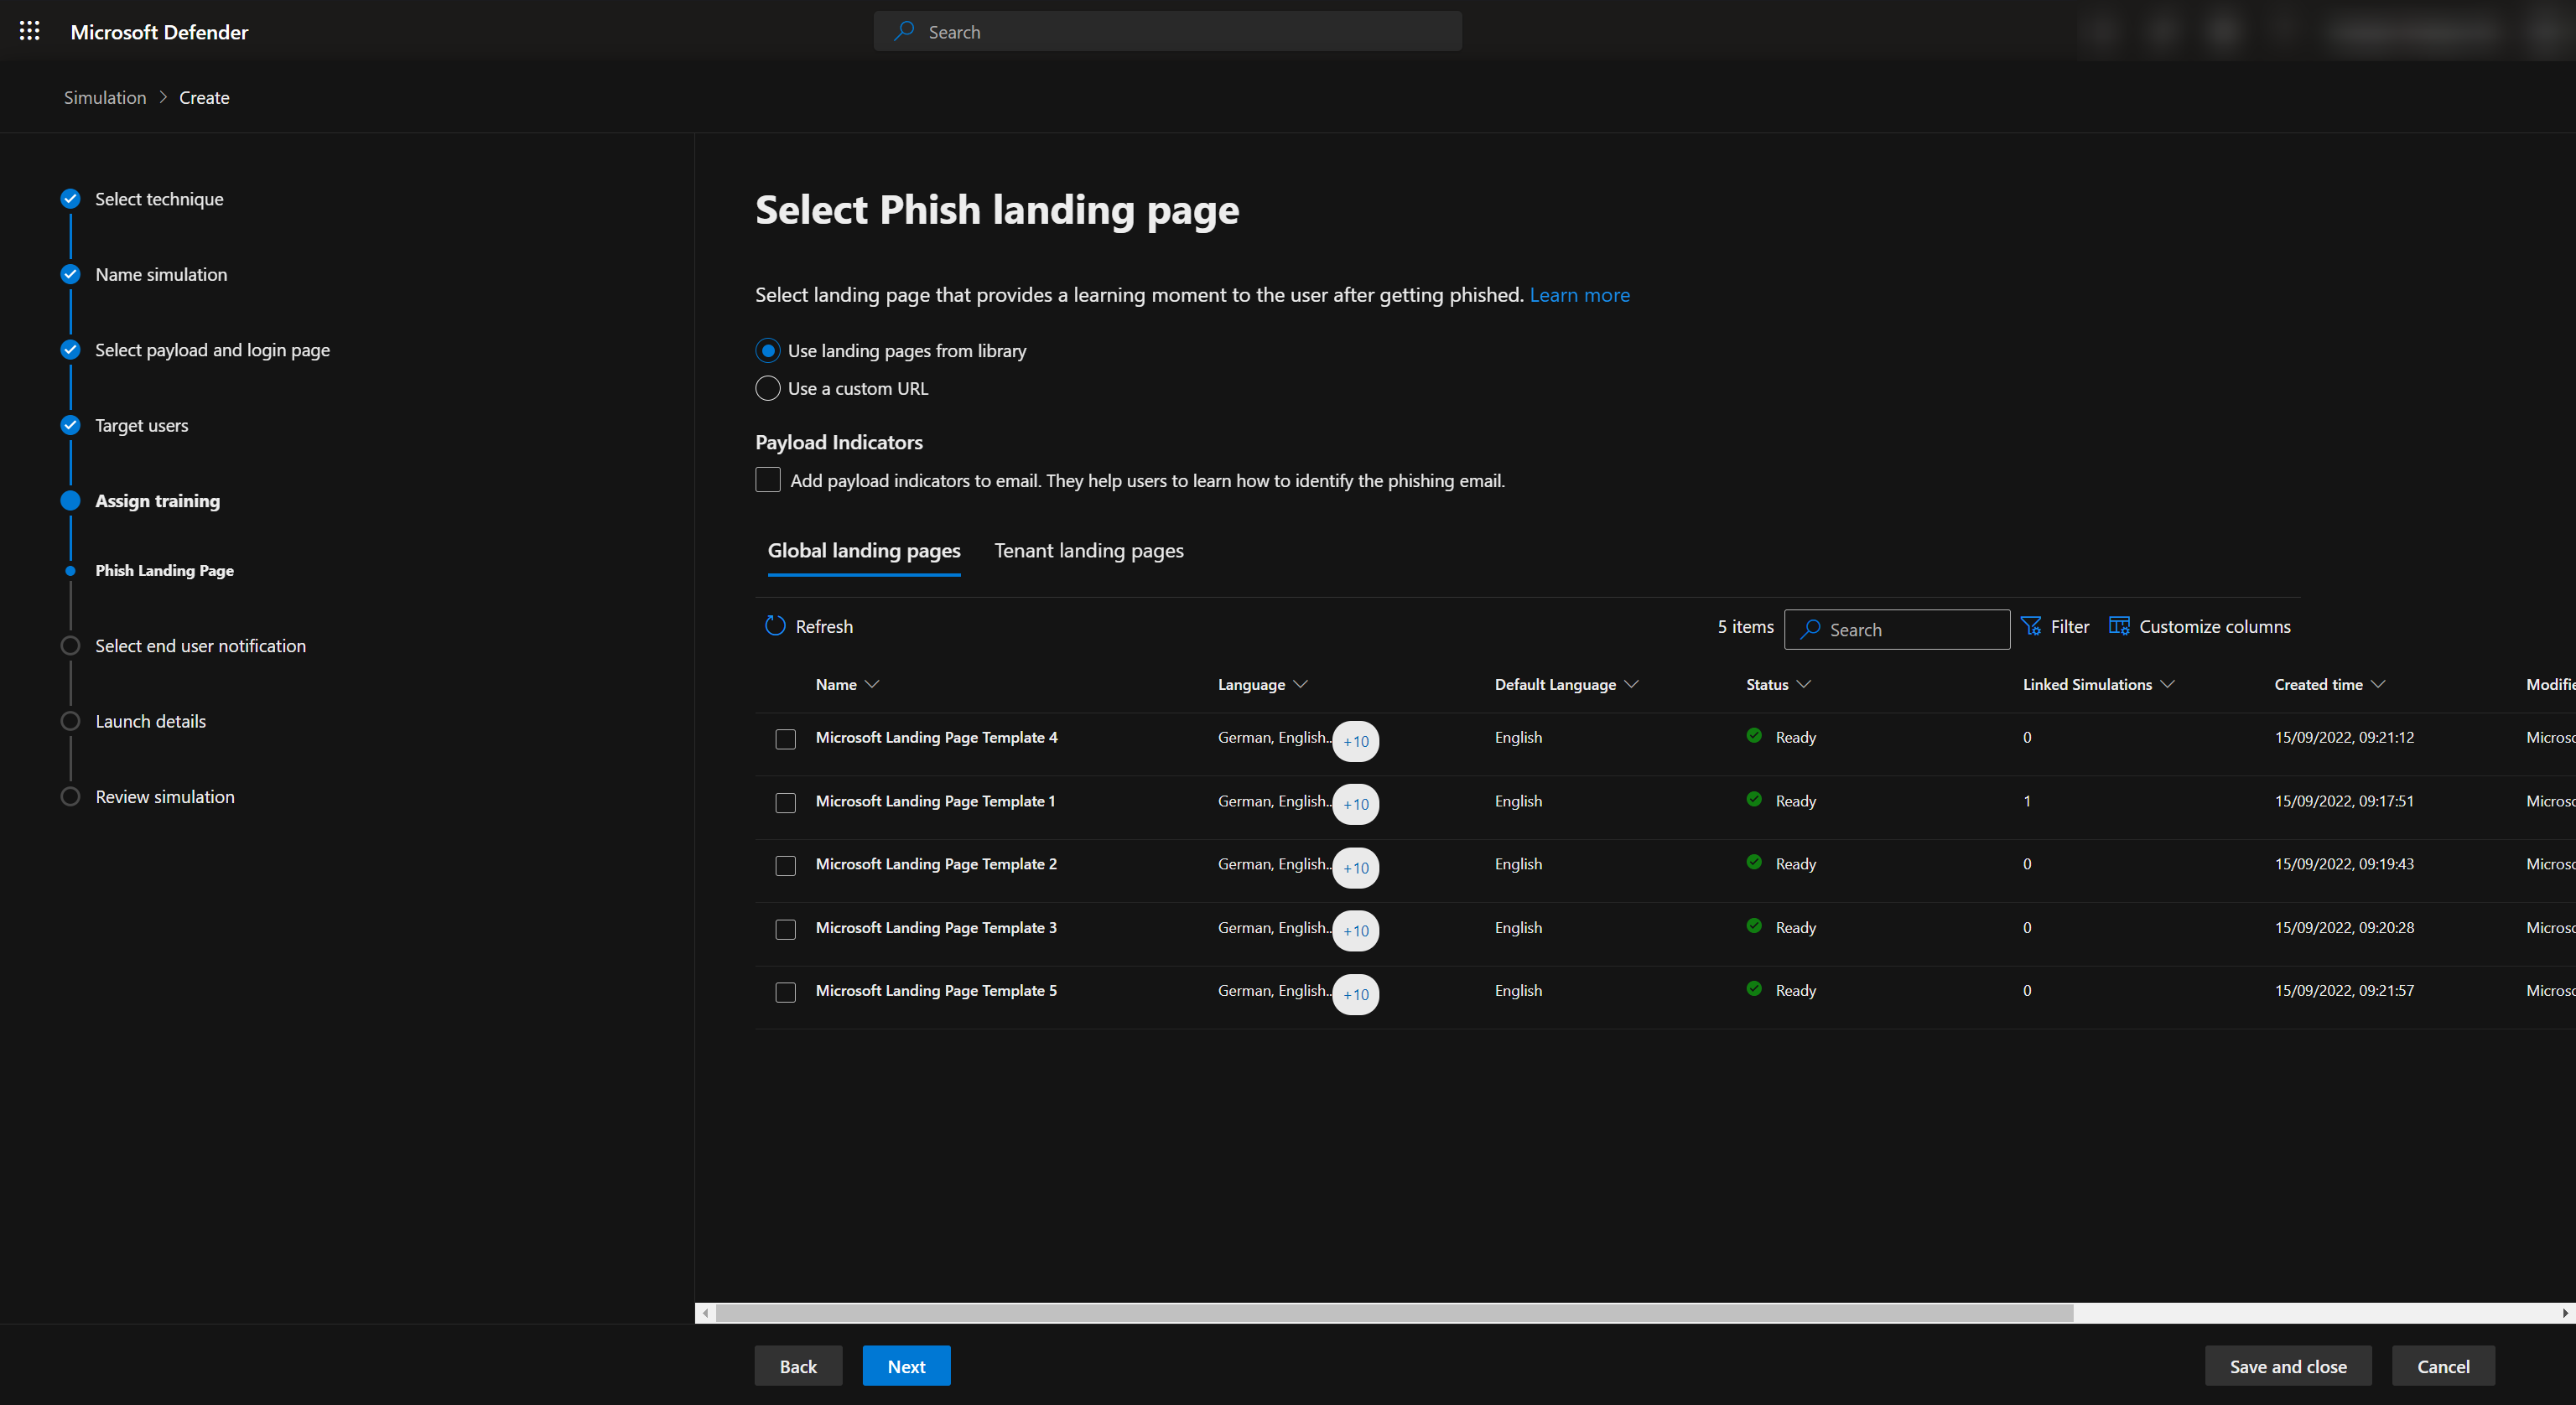The width and height of the screenshot is (2576, 1405).
Task: Open the app launcher waffle icon
Action: (30, 31)
